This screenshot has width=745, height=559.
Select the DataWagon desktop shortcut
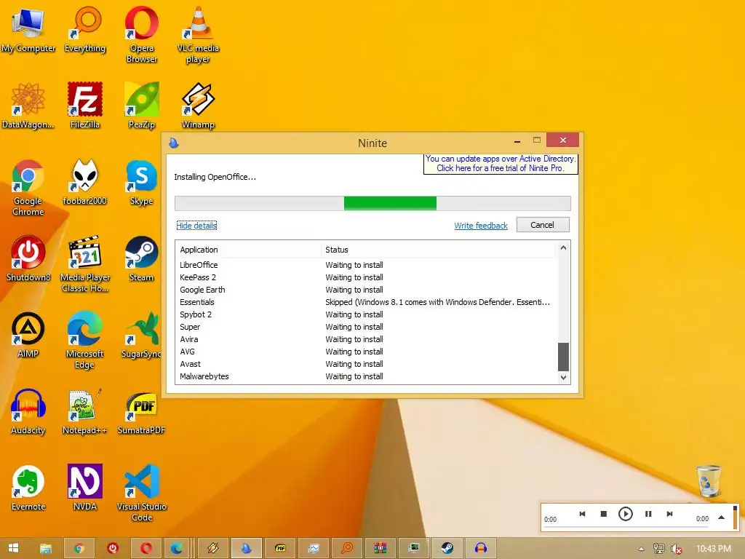click(x=28, y=106)
